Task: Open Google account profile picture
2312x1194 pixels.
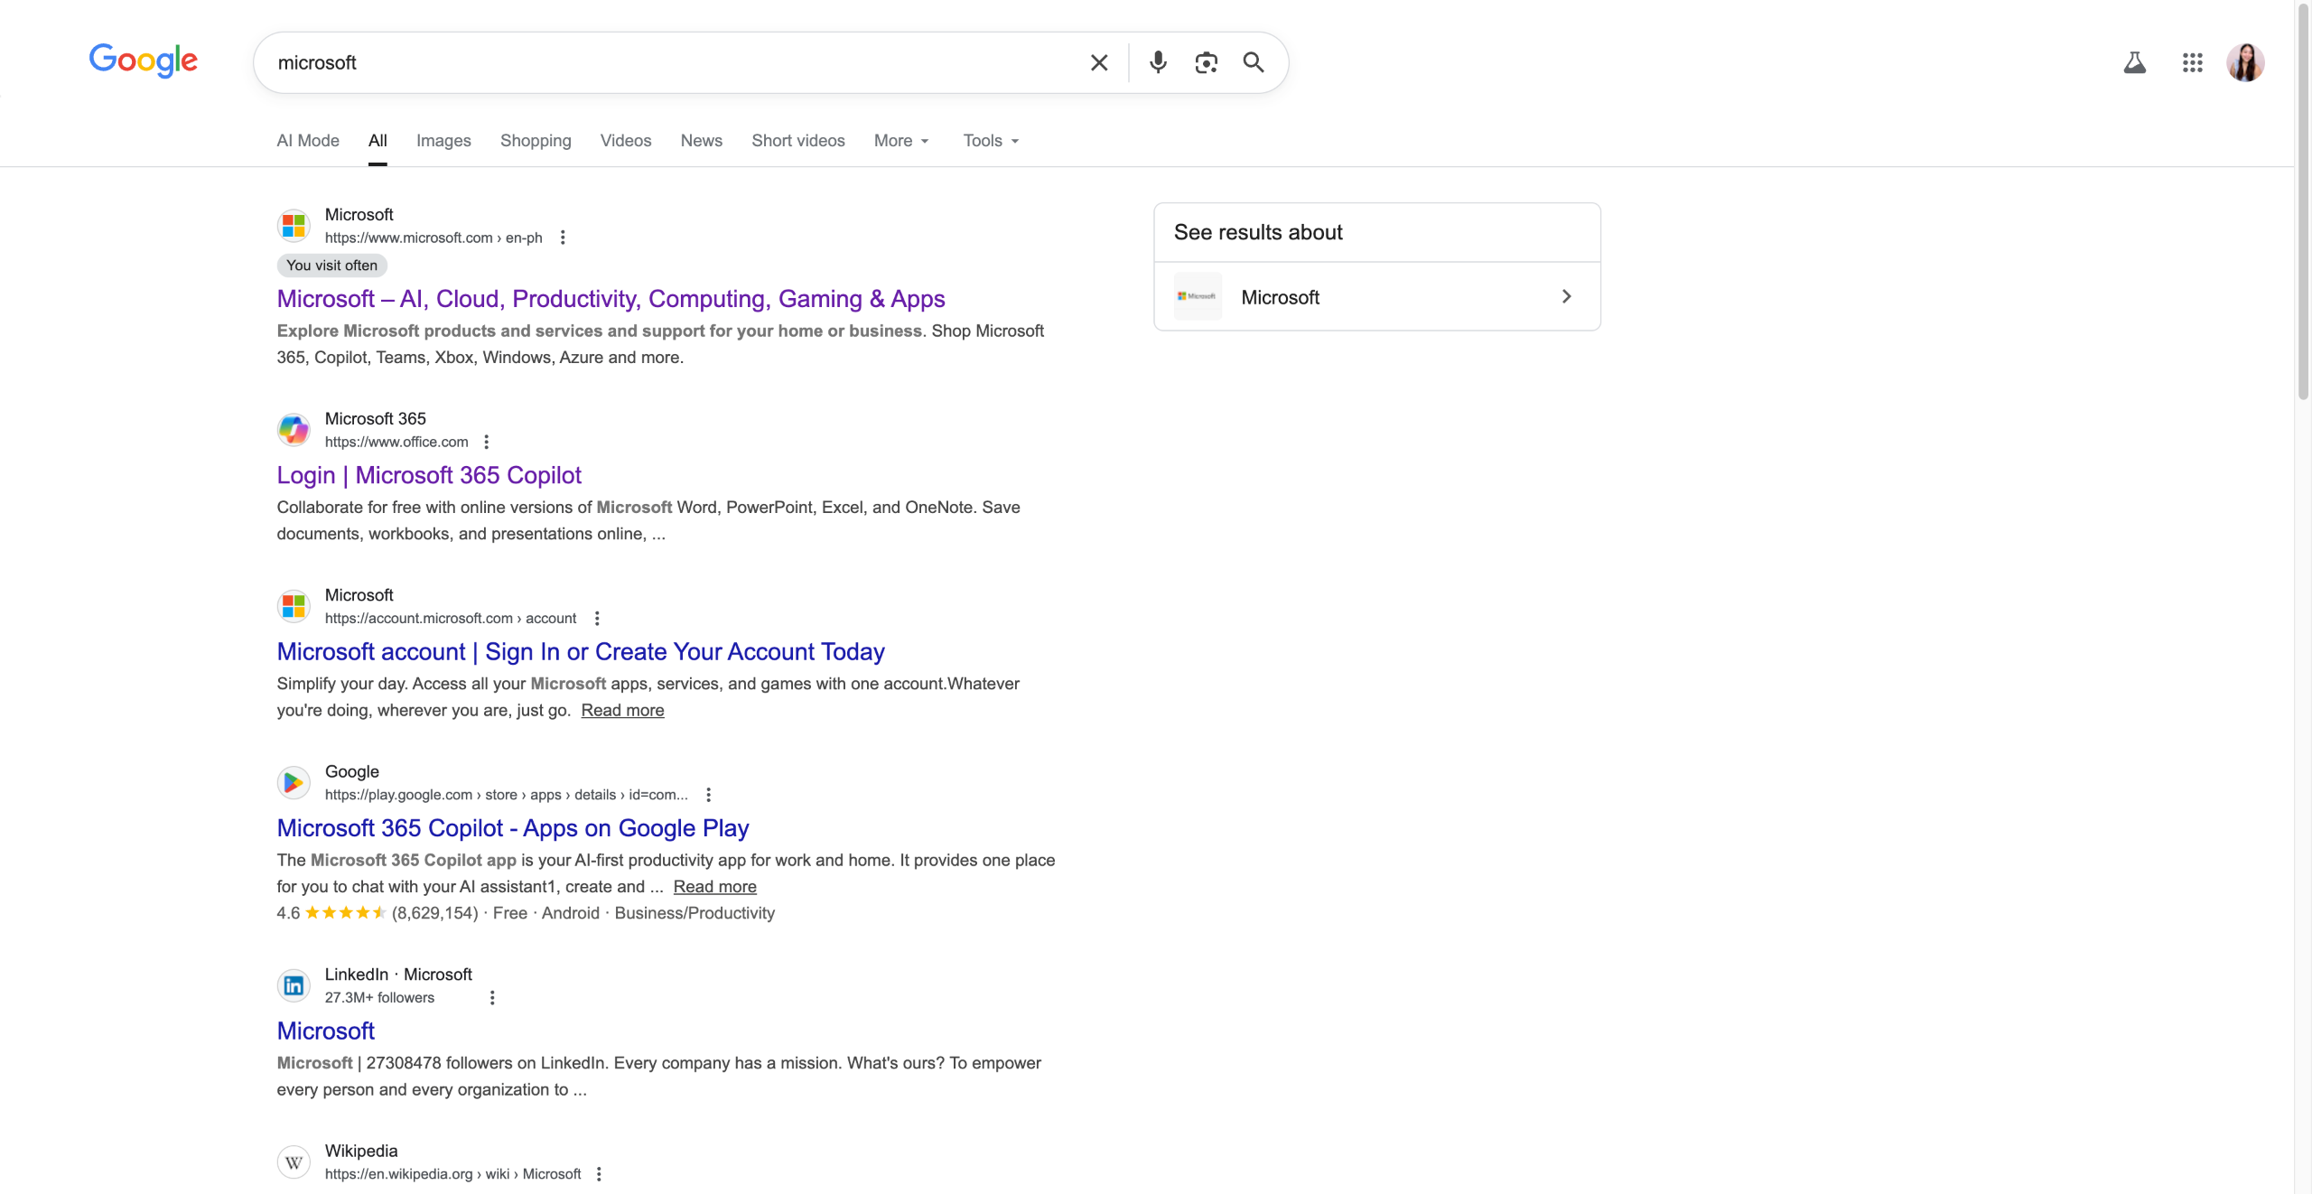Action: (x=2245, y=62)
